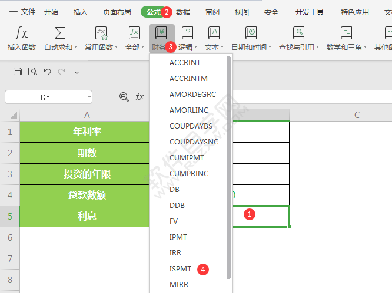Screen dimensions: 392x293
Task: Choose AMORLINC function
Action: pos(189,110)
